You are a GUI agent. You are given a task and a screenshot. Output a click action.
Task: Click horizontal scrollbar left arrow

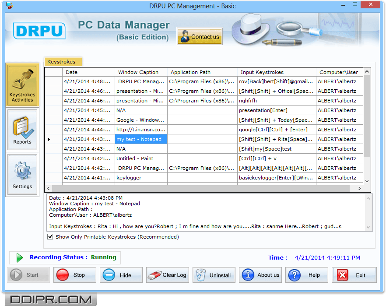click(x=48, y=188)
